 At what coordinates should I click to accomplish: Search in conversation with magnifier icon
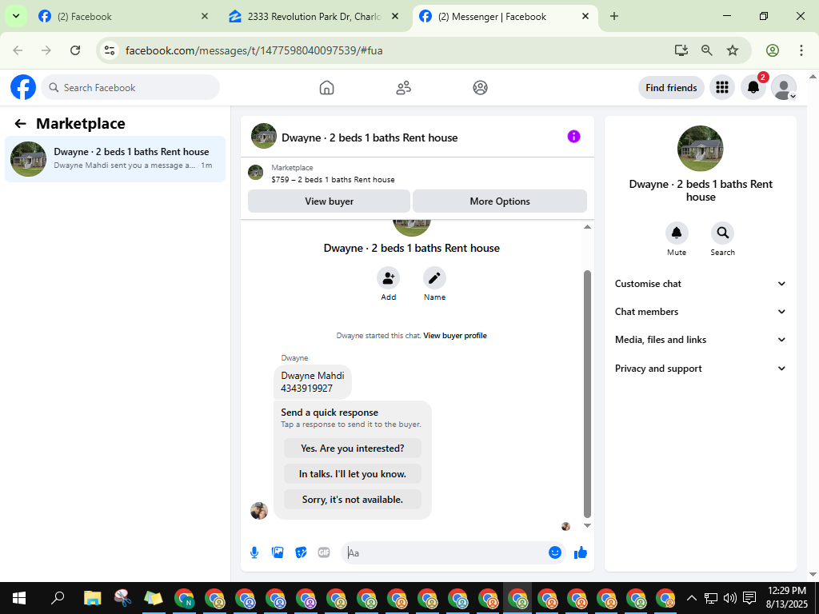click(722, 233)
